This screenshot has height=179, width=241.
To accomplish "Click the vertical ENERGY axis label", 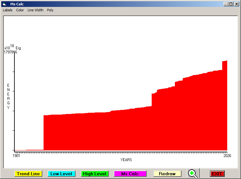I will (8, 96).
